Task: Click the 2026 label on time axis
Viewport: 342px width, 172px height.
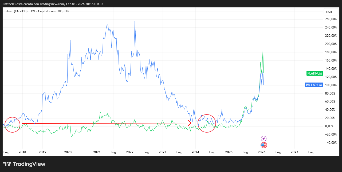Action: [x=261, y=152]
